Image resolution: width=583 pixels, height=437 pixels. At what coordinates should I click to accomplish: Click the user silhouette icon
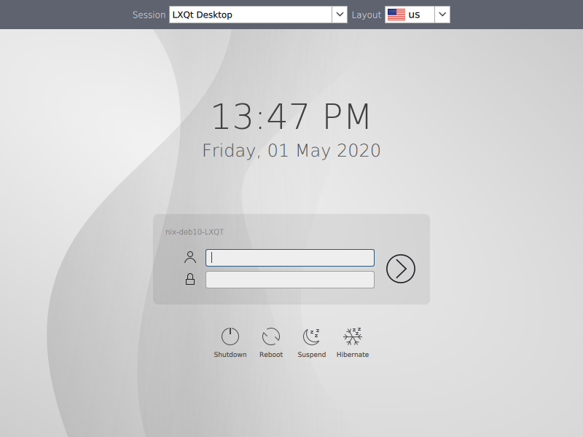(190, 257)
